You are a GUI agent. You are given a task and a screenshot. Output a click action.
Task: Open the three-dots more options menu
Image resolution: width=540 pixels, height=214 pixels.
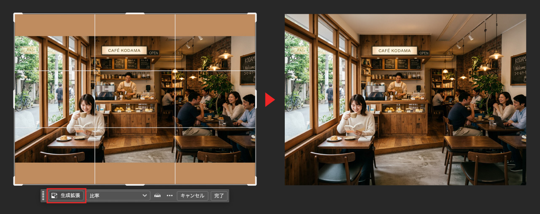tap(170, 196)
